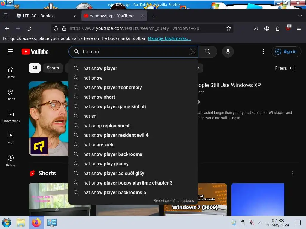Open Firefox account icon
Image resolution: width=306 pixels, height=229 pixels.
point(267,28)
